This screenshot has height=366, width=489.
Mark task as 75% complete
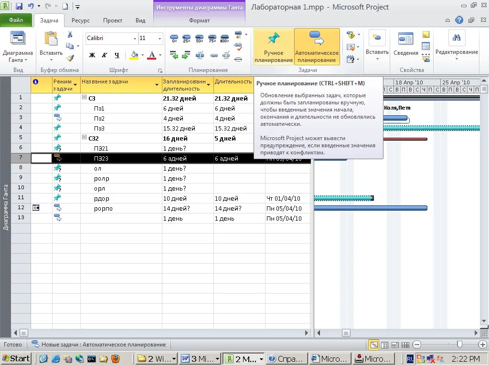(212, 39)
